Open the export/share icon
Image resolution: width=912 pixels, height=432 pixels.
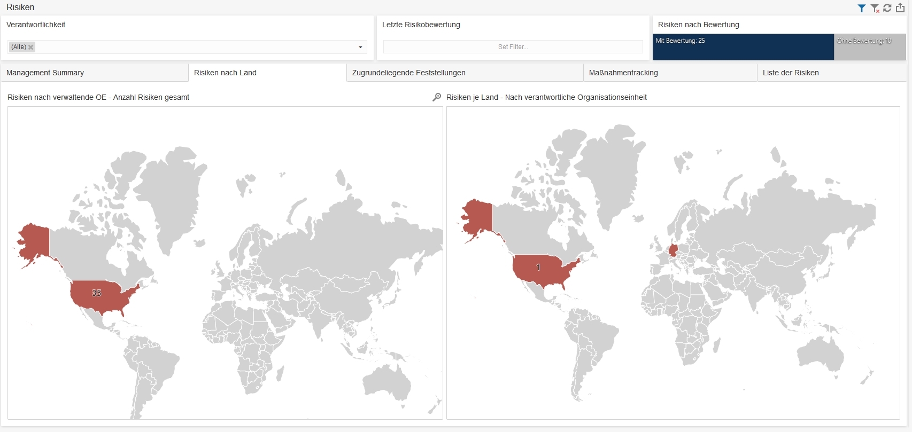pos(900,8)
